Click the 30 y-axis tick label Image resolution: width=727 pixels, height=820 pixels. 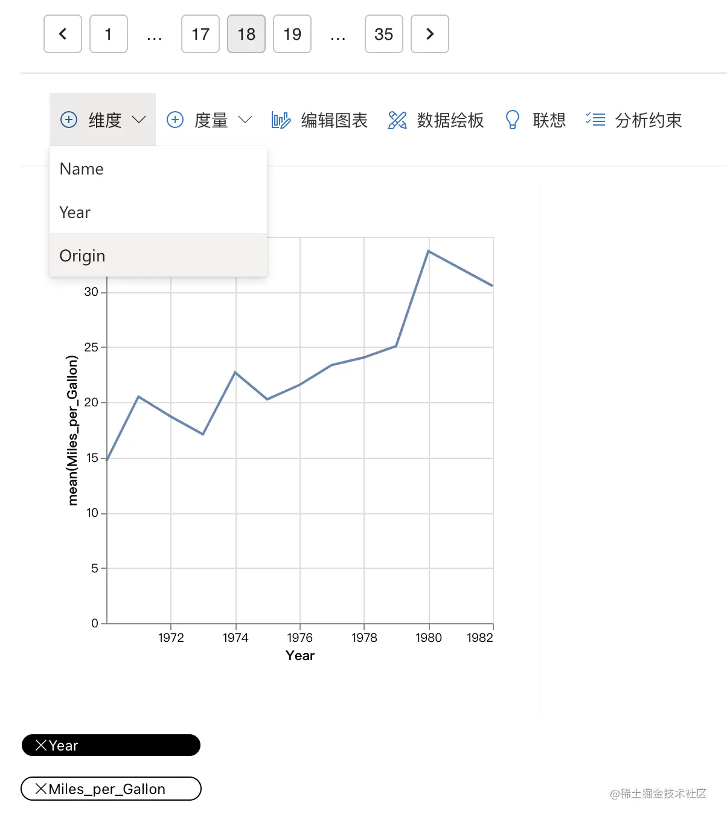point(91,292)
